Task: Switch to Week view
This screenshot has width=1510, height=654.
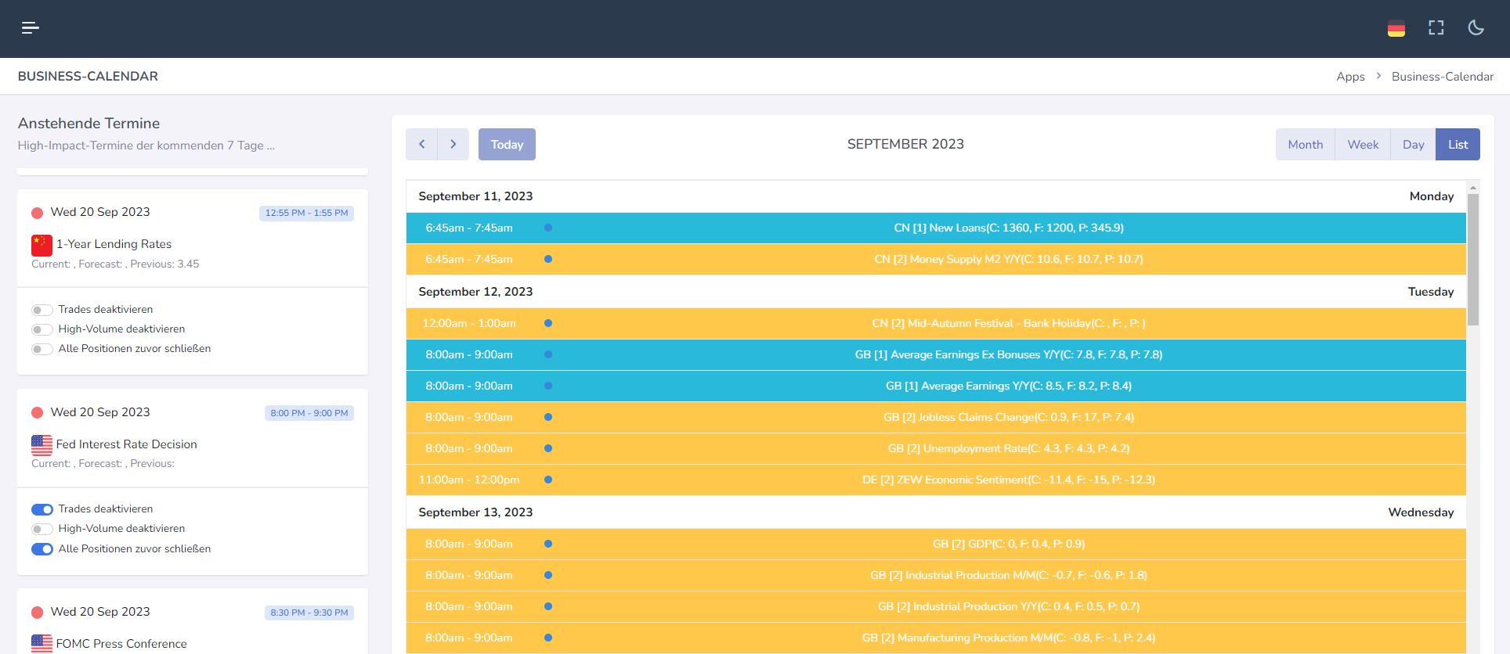Action: click(x=1363, y=145)
